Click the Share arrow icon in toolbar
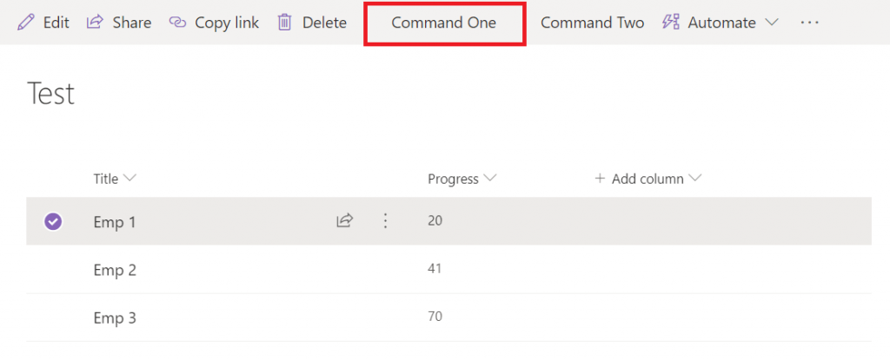The width and height of the screenshot is (890, 360). click(x=94, y=23)
